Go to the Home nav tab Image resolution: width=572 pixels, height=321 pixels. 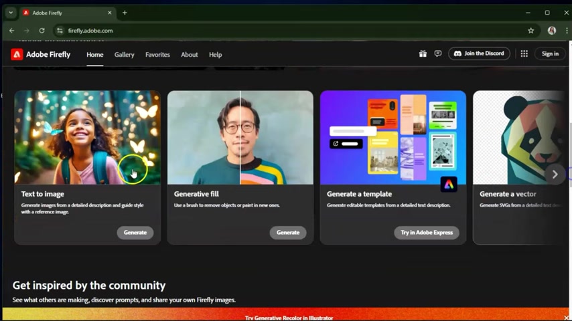tap(95, 55)
